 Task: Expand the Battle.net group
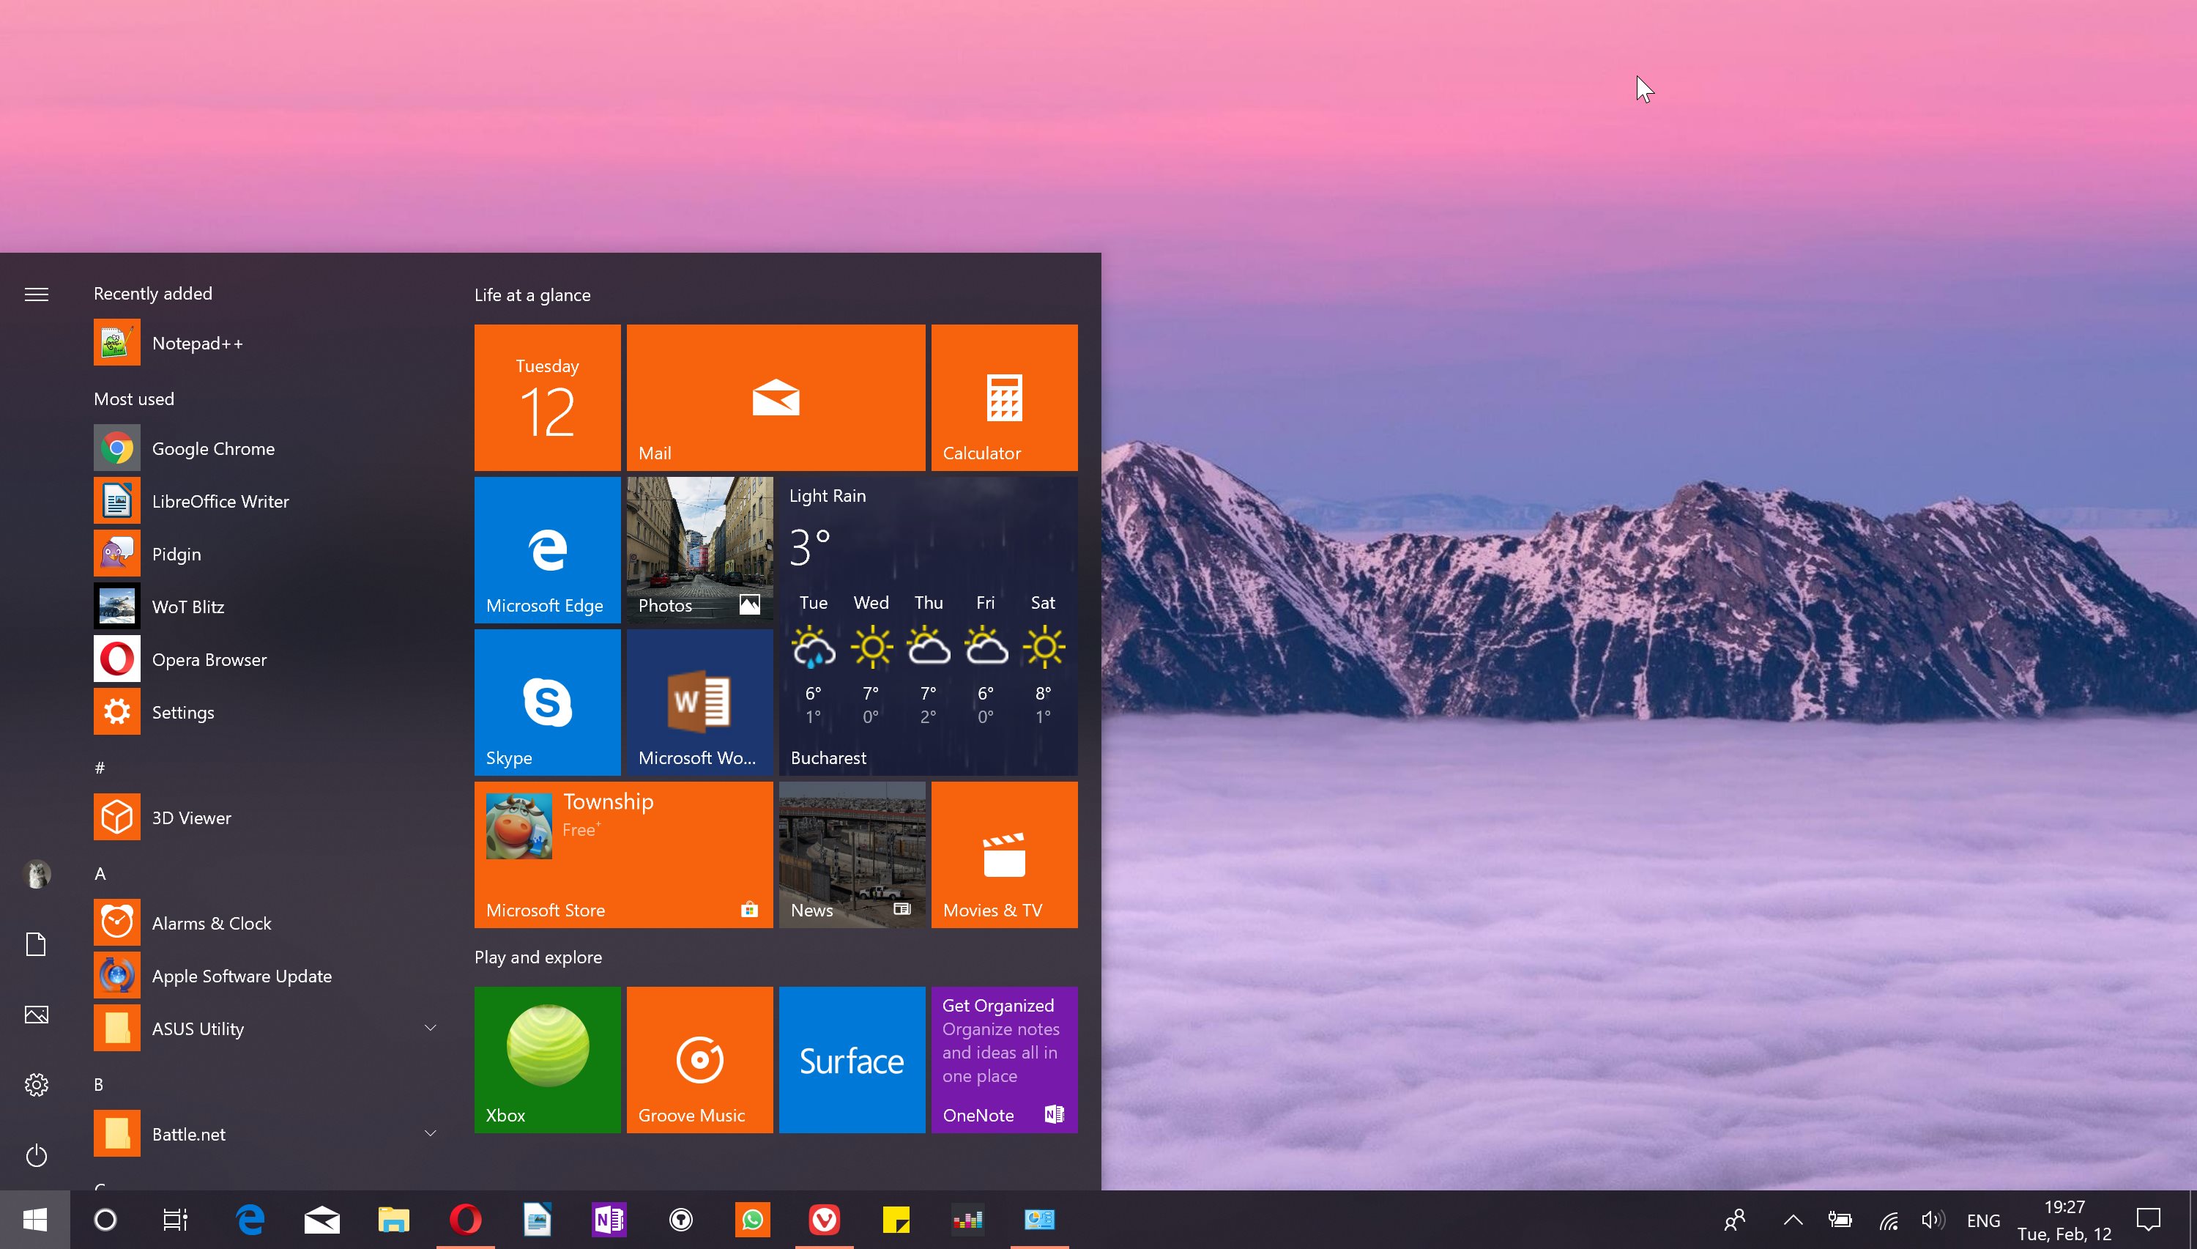point(430,1133)
